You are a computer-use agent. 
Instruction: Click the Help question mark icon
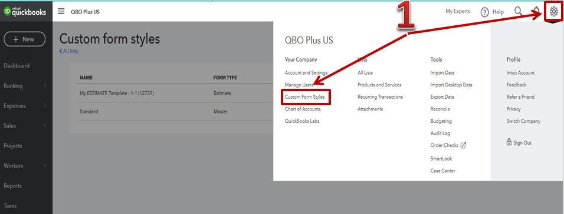point(485,12)
